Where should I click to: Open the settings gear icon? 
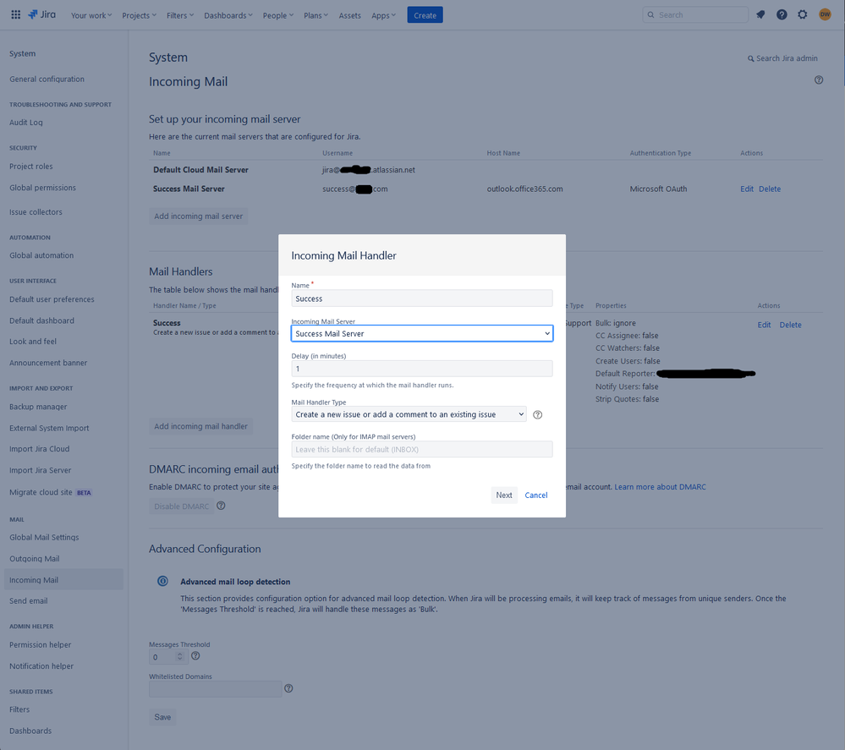click(803, 14)
